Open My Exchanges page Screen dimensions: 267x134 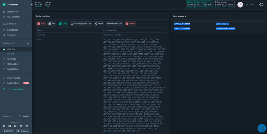coord(14,17)
